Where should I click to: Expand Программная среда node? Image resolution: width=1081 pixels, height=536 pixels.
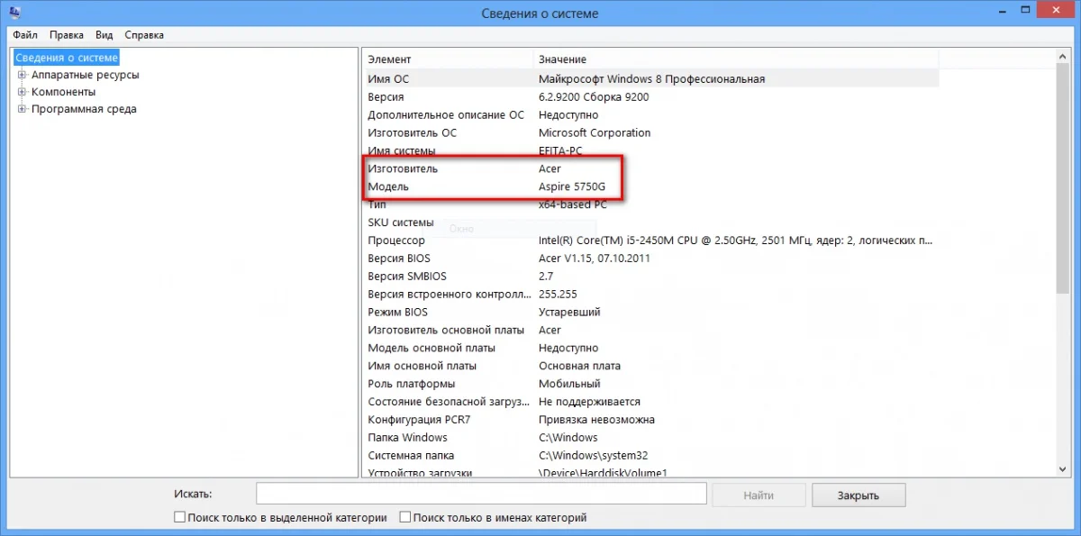[22, 109]
